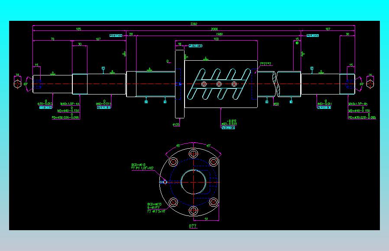Select the 2292 overall length dimension
Image resolution: width=389 pixels, height=251 pixels.
(194, 24)
